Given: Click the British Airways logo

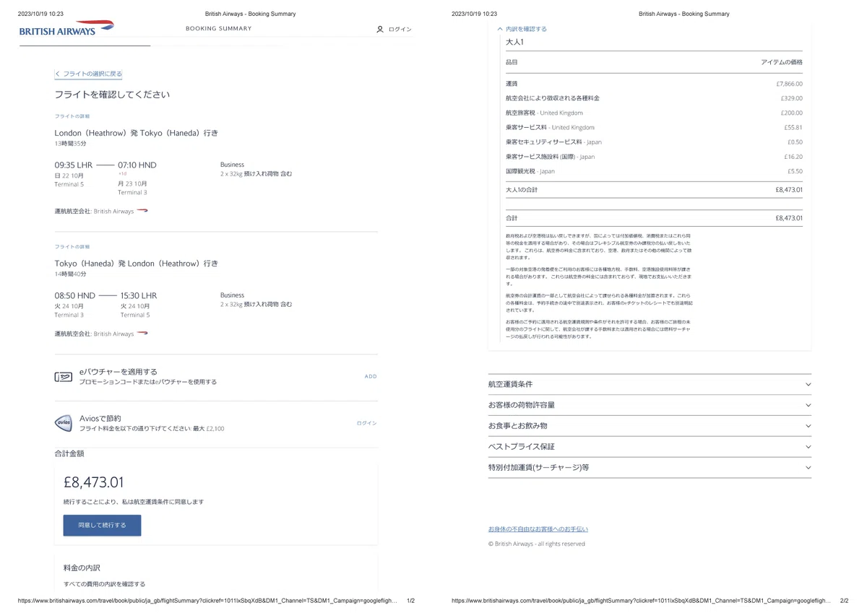Looking at the screenshot, I should tap(66, 29).
